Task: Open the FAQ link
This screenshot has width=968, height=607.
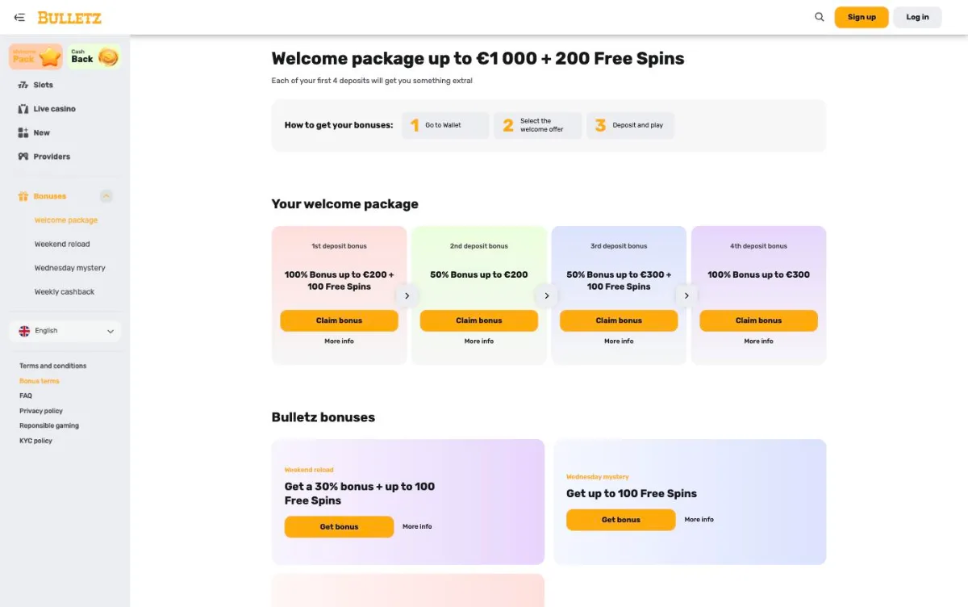Action: click(26, 396)
